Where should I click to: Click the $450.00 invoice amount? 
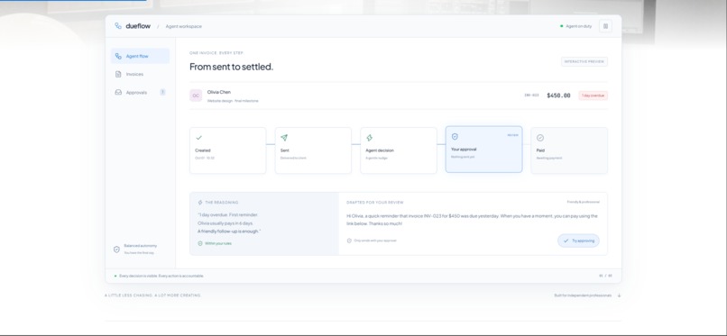pos(558,95)
